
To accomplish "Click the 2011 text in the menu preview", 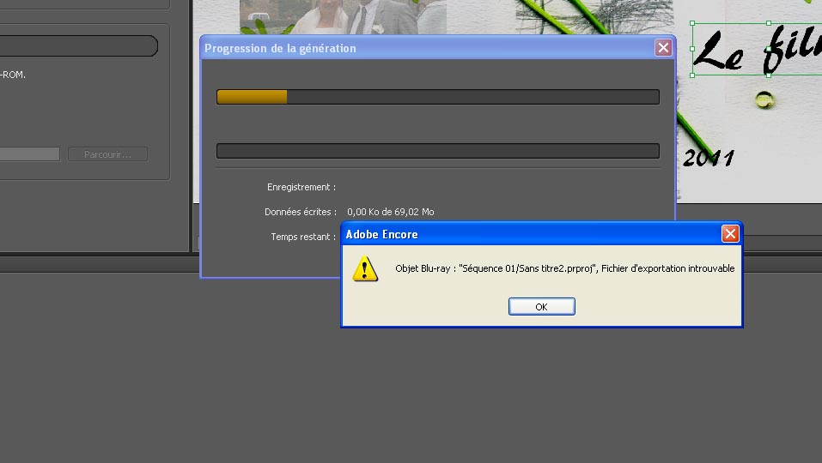I will 709,158.
